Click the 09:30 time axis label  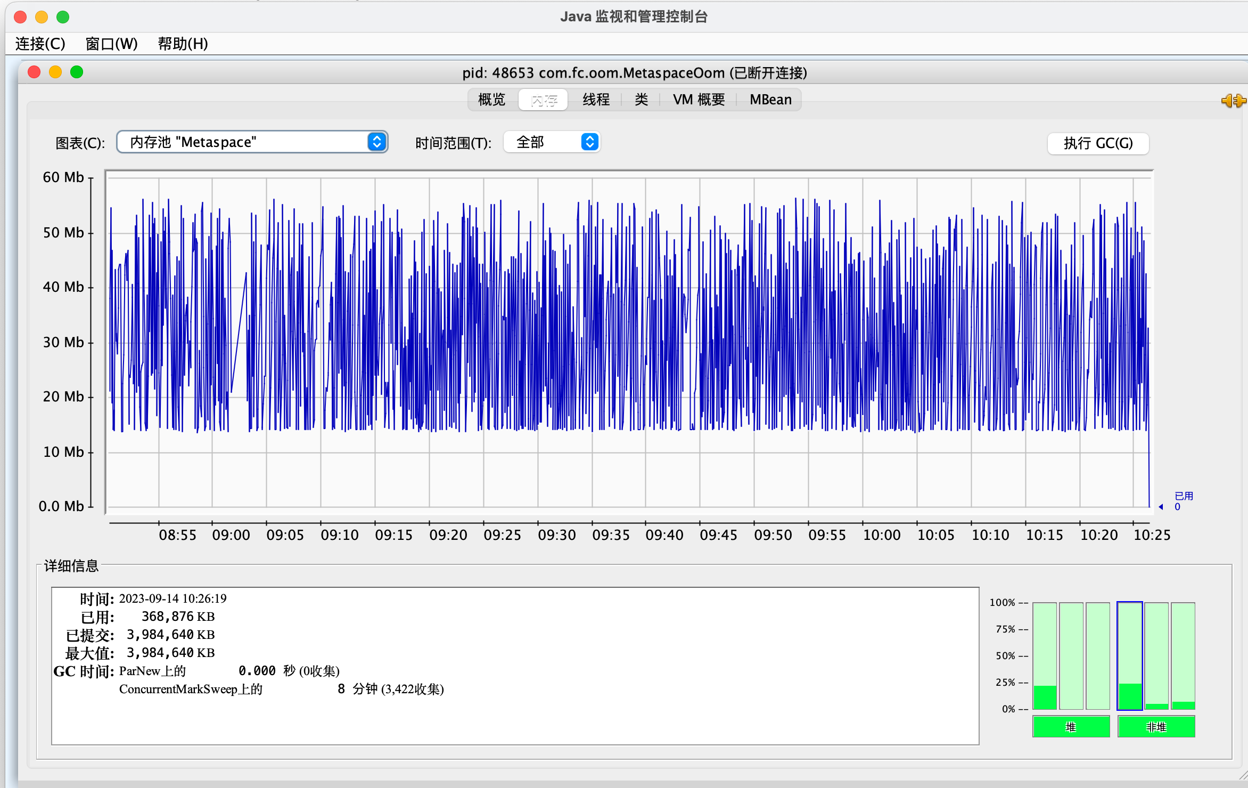557,535
